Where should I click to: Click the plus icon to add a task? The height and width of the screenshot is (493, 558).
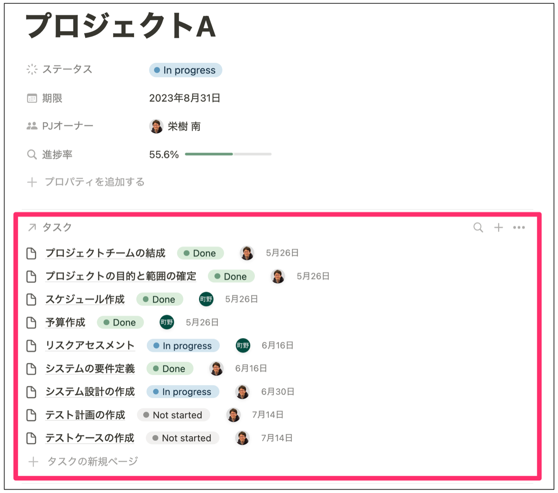click(x=498, y=227)
